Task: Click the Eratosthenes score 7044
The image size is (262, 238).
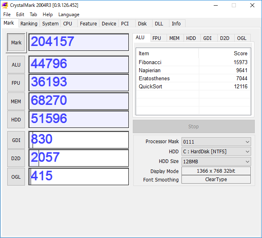Action: coord(242,78)
